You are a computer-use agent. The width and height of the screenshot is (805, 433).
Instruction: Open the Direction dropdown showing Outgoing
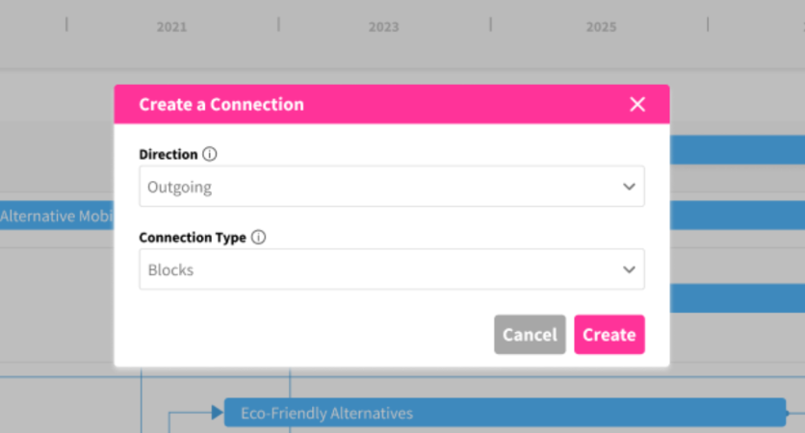click(380, 187)
